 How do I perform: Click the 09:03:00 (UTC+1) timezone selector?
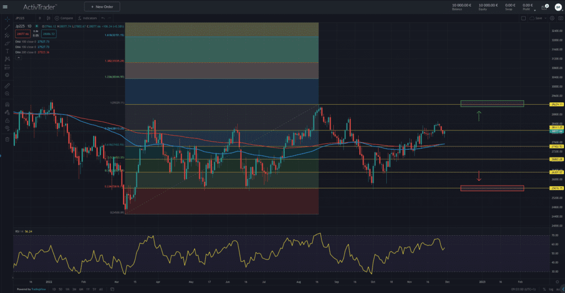[524, 289]
